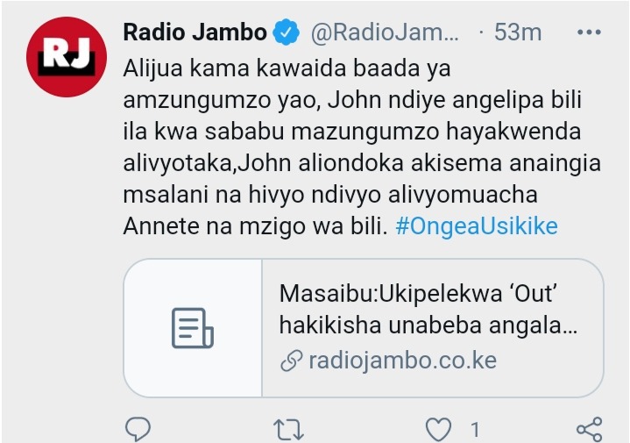Share the tweet using the share icon
This screenshot has height=443, width=630.
[590, 429]
